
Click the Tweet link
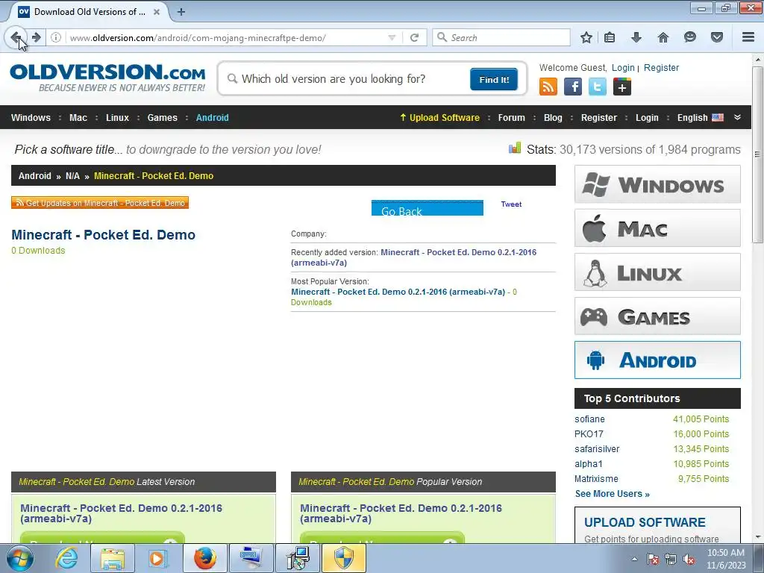511,204
